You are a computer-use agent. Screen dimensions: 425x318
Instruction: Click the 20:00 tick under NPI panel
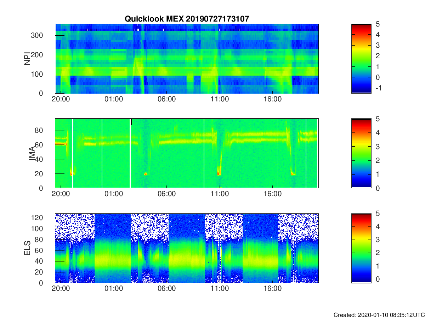point(61,99)
